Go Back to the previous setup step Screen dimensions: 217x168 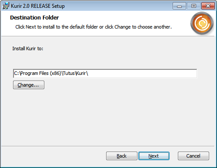(122, 156)
